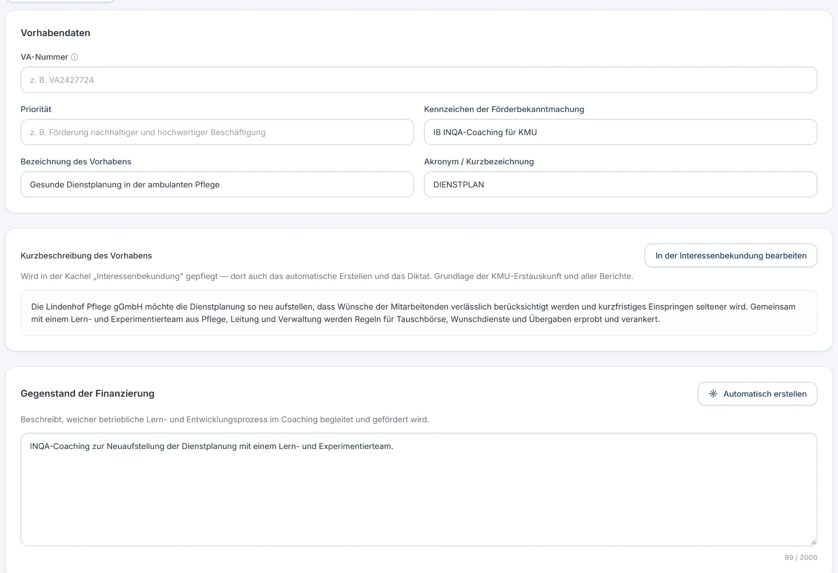Image resolution: width=838 pixels, height=573 pixels.
Task: Click the Kennzeichen der Förderbekanntmachung label
Action: [x=504, y=109]
